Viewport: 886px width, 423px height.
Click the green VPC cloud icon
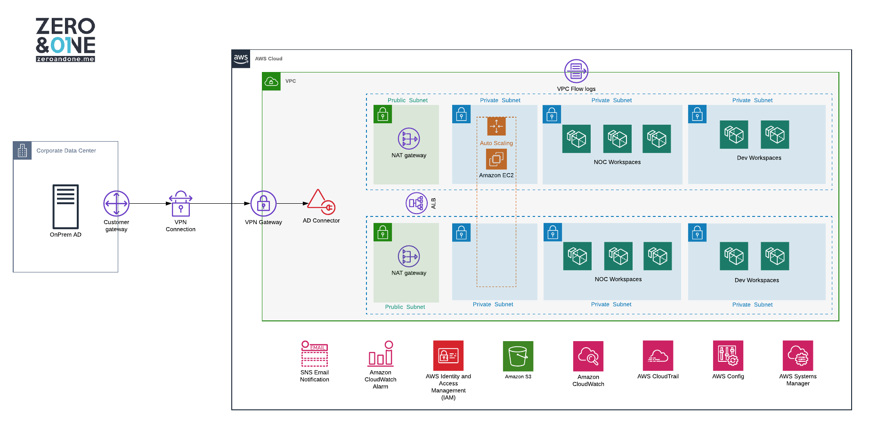coord(271,81)
